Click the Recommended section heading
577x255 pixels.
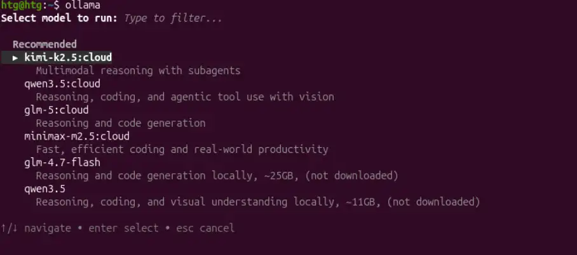click(44, 44)
